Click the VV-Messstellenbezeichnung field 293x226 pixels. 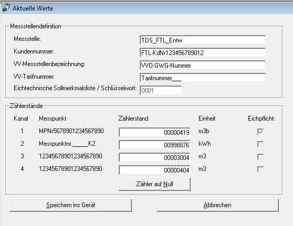click(x=203, y=66)
